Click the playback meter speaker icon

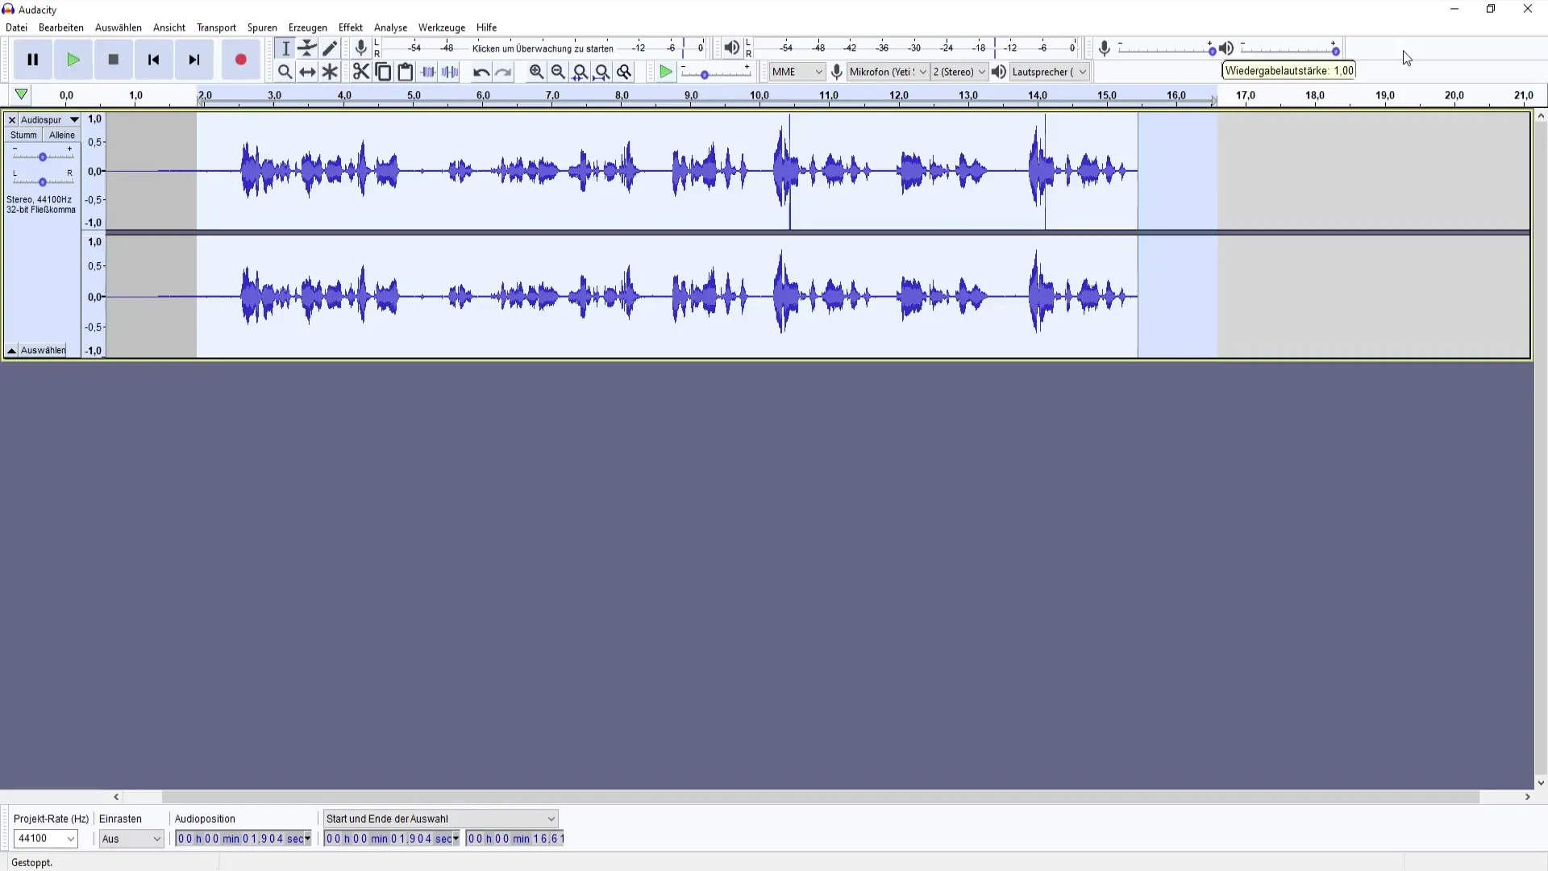click(x=731, y=48)
